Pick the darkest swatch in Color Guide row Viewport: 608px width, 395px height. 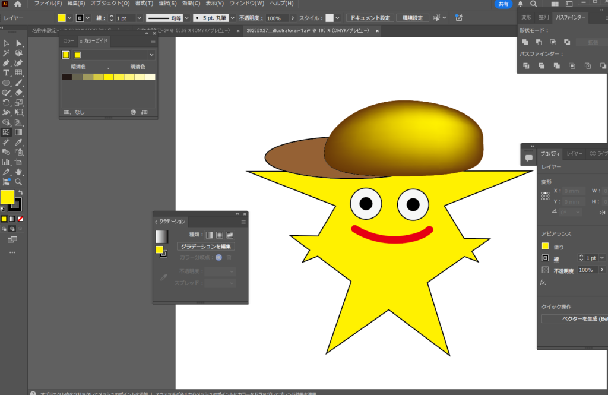(x=66, y=77)
